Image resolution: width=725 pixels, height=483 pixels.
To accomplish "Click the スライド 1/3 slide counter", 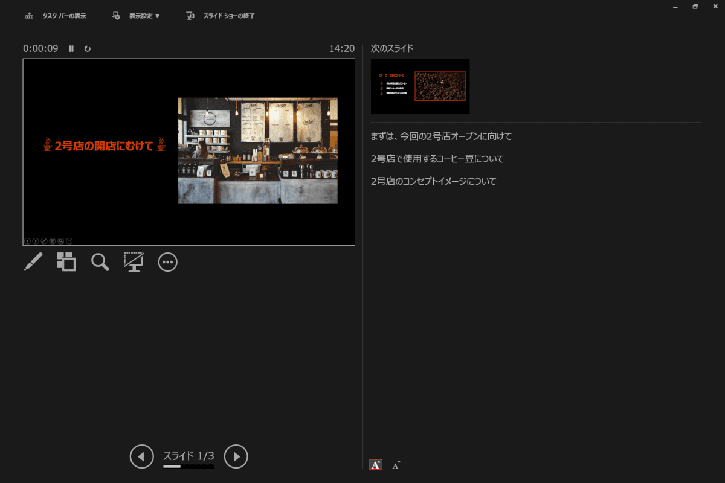I will click(188, 455).
